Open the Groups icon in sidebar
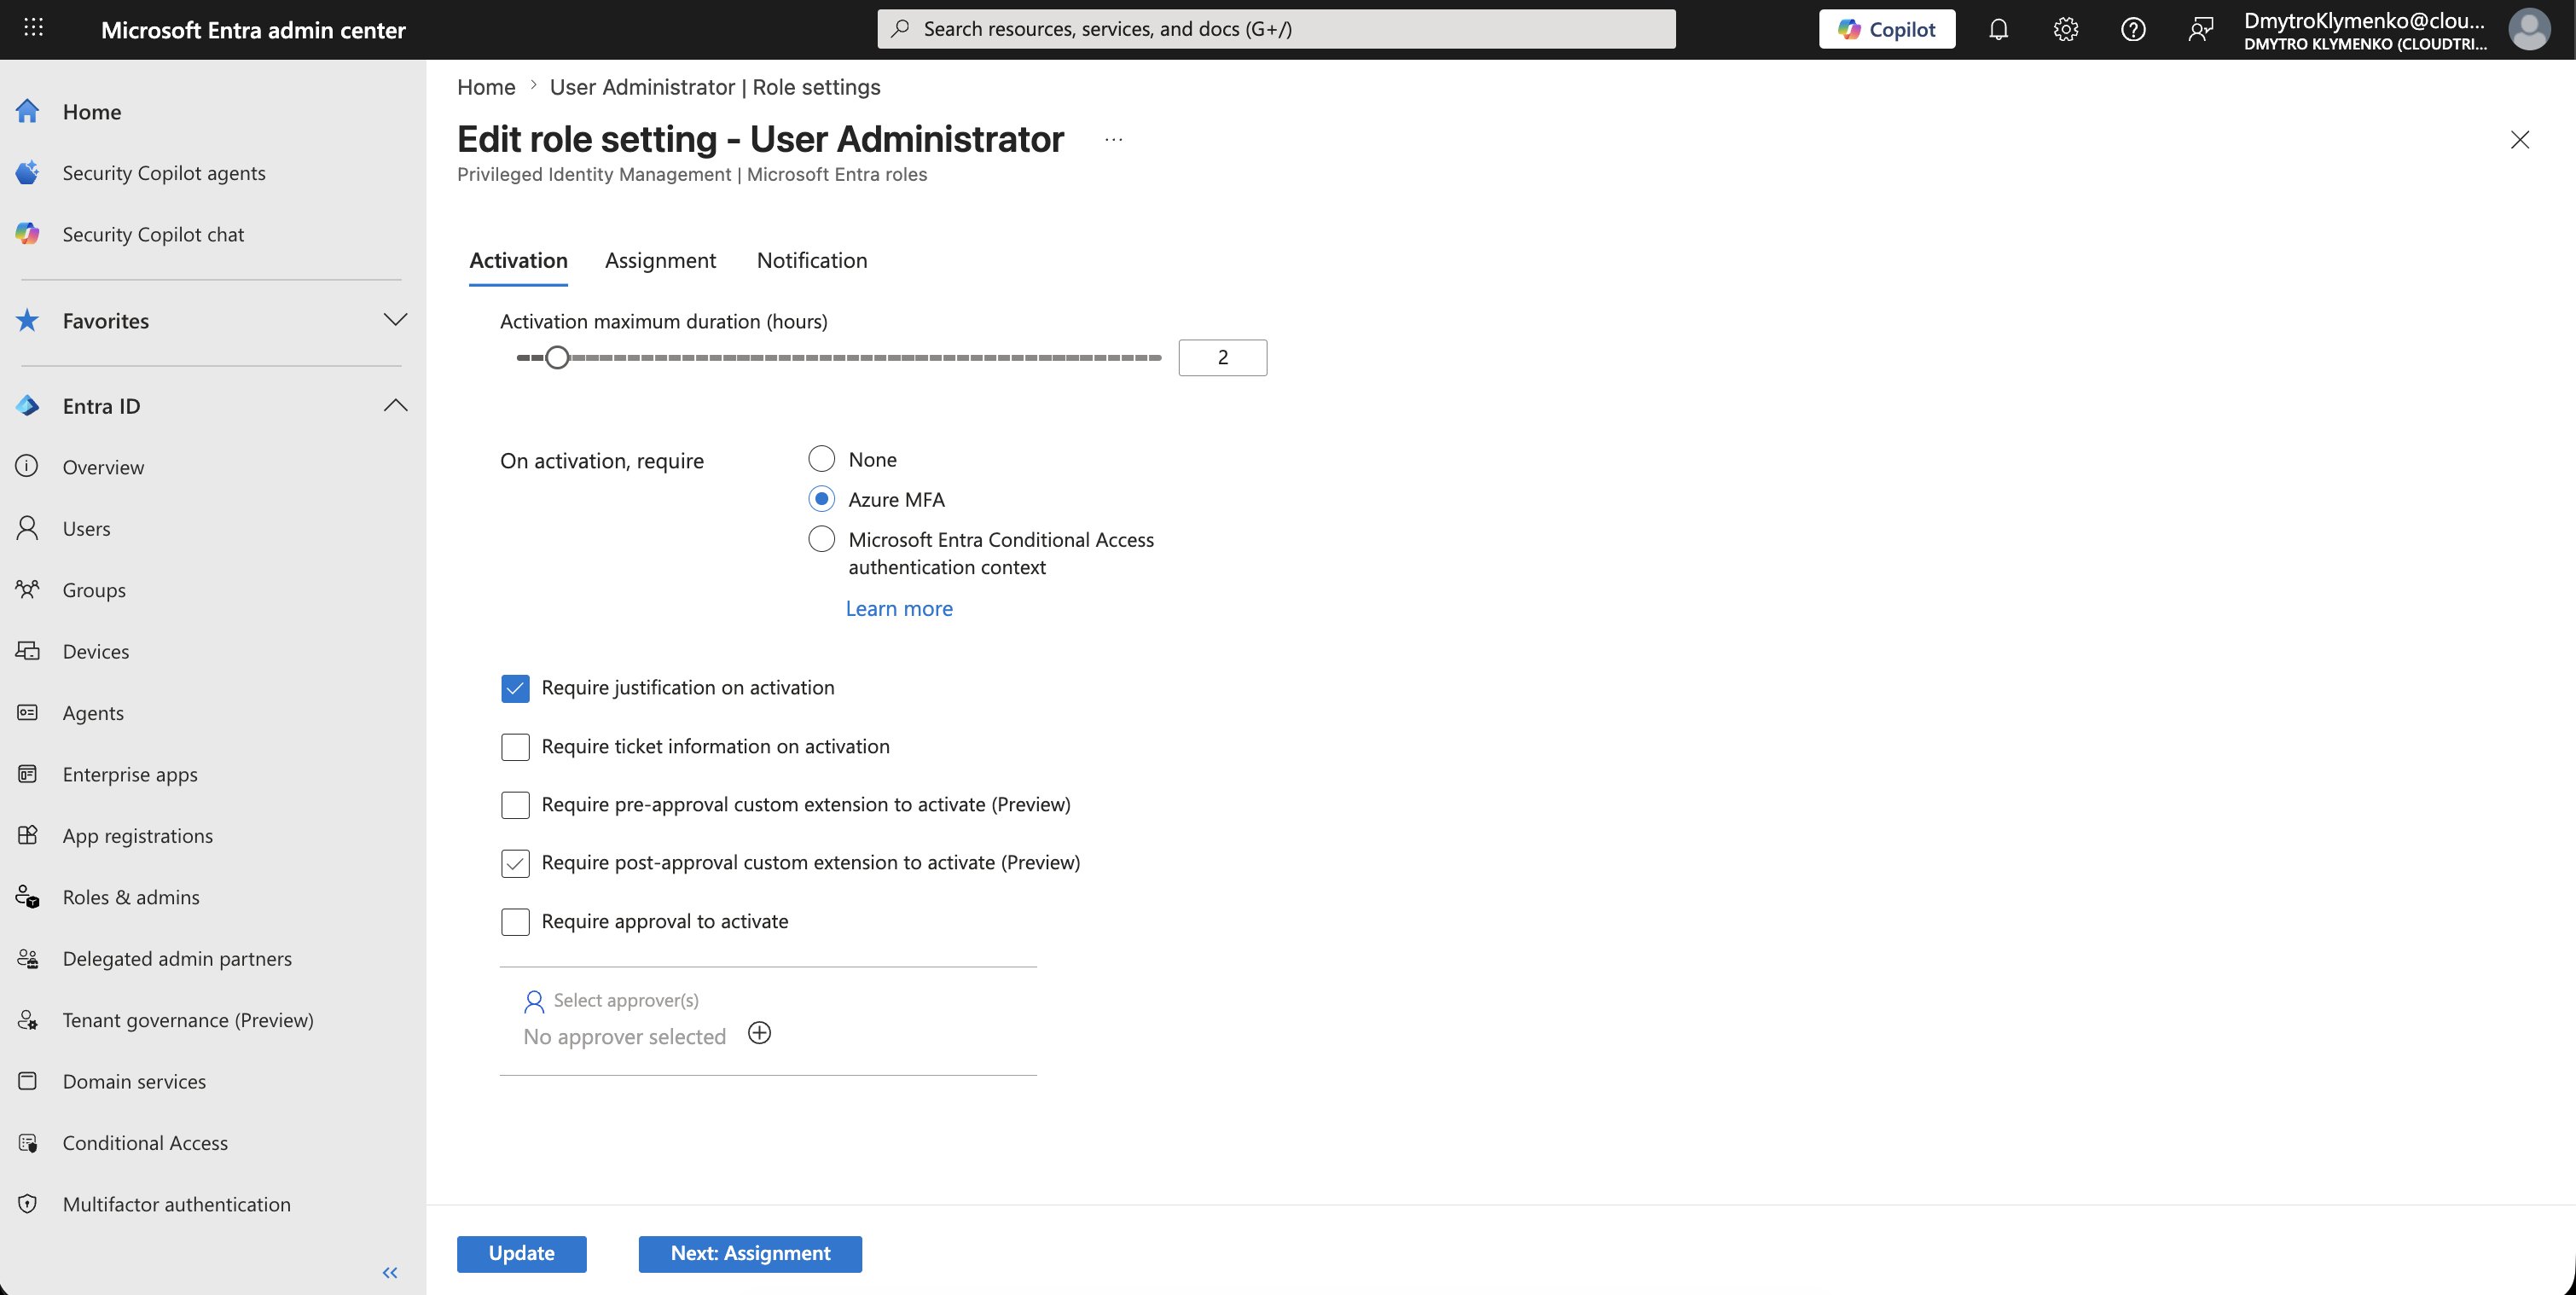Screen dimensions: 2576x1295 coord(27,589)
